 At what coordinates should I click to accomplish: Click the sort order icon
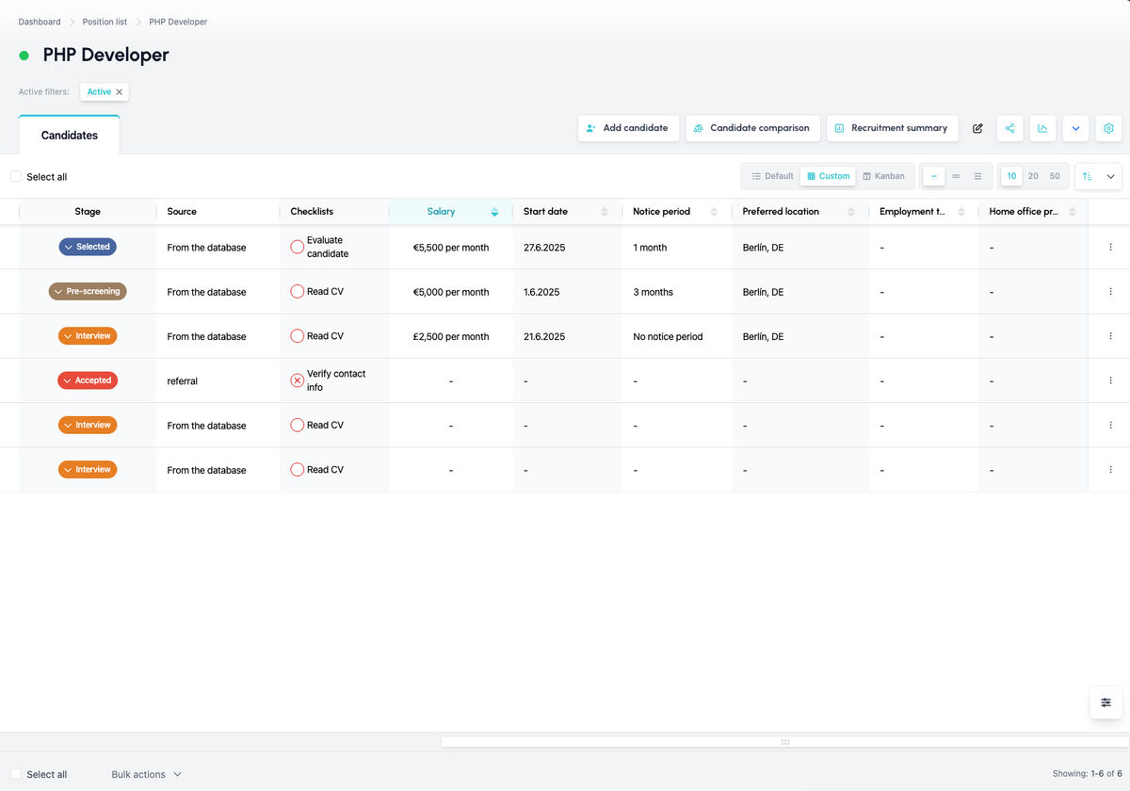(1087, 176)
